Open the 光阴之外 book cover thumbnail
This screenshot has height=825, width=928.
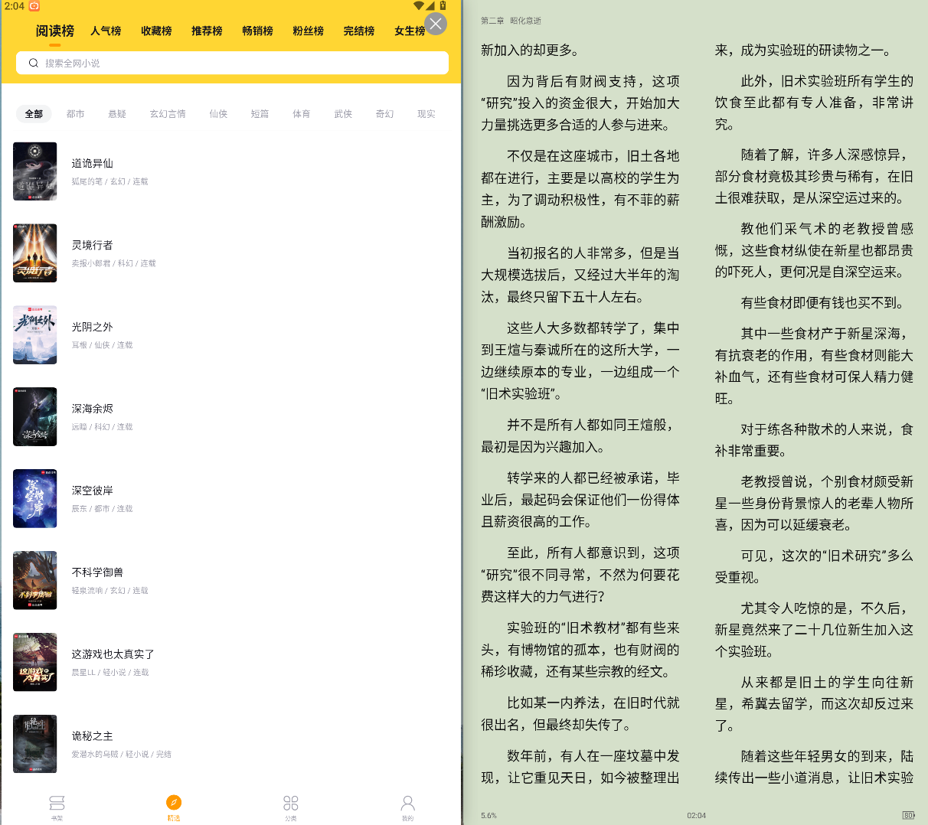click(34, 335)
